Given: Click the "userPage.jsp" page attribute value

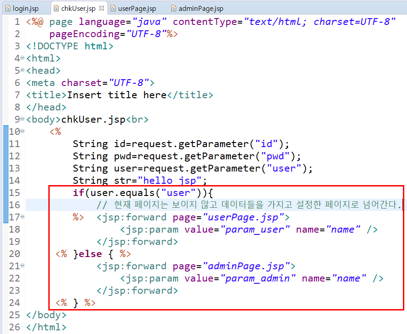Looking at the screenshot, I should [246, 217].
